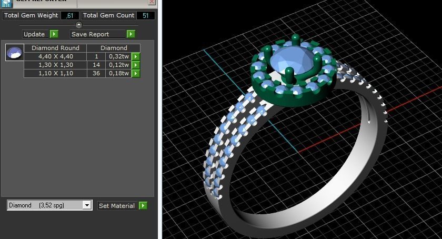Viewport: 442px width, 239px height.
Task: Click the 0,12tw weight cell
Action: pos(119,65)
